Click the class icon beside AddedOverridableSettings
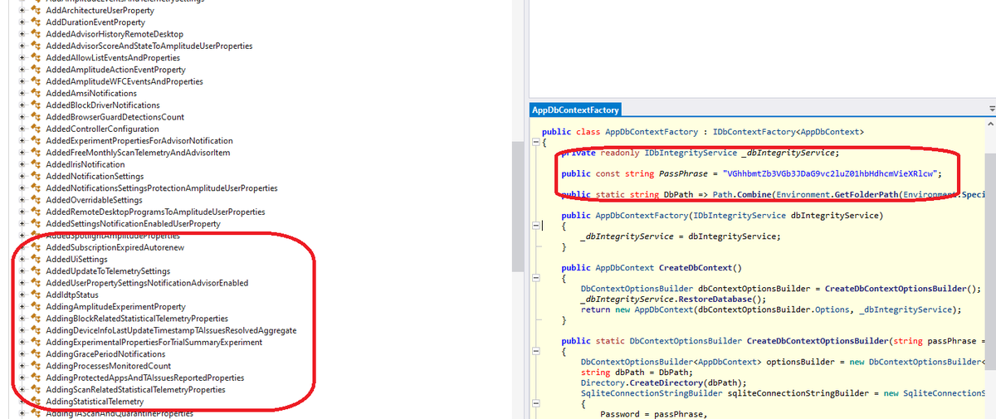The image size is (996, 419). (x=35, y=200)
